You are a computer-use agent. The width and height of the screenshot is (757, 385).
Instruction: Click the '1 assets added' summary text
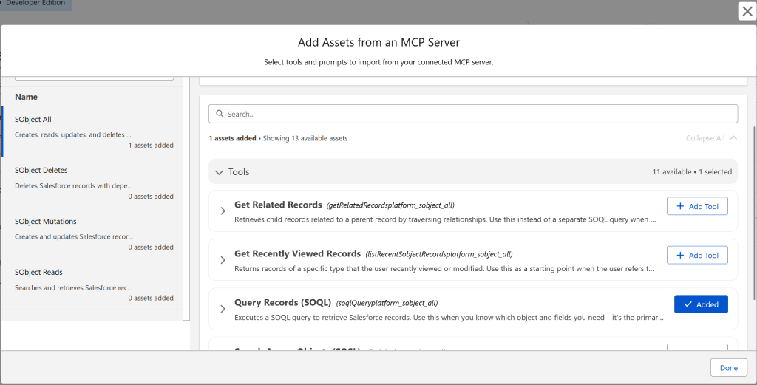pos(232,138)
